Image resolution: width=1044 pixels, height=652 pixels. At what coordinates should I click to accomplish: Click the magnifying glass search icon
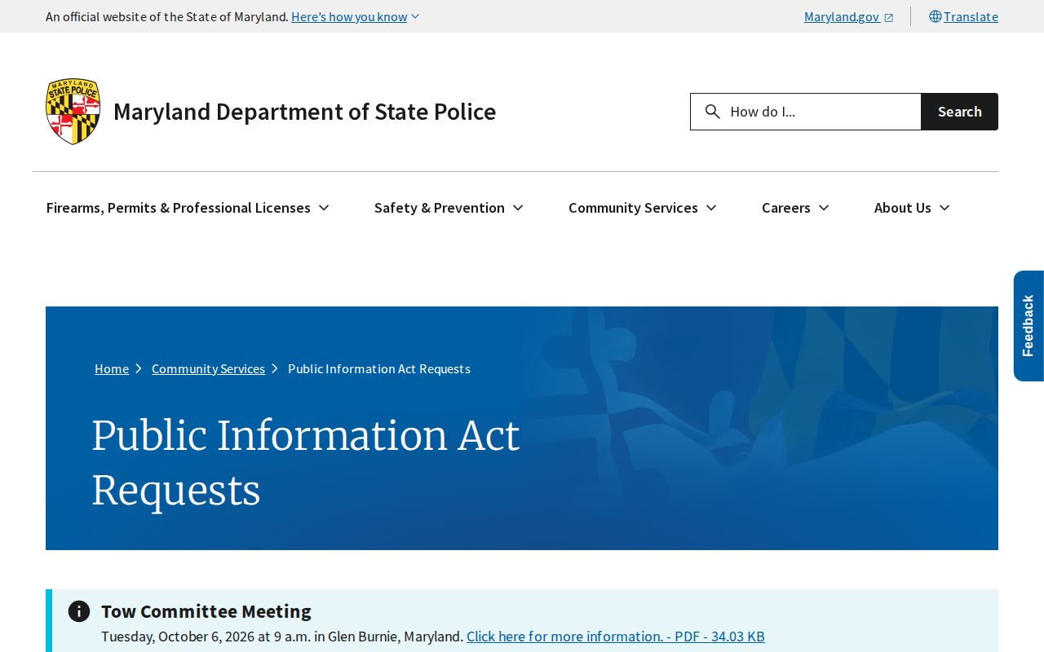point(712,112)
